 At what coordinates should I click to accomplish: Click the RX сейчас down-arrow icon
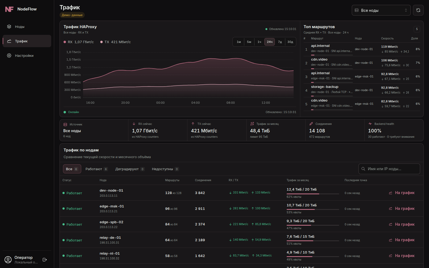134,124
